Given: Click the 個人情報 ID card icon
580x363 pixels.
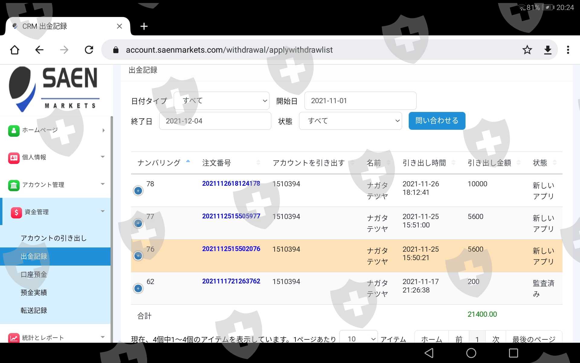Looking at the screenshot, I should 14,158.
